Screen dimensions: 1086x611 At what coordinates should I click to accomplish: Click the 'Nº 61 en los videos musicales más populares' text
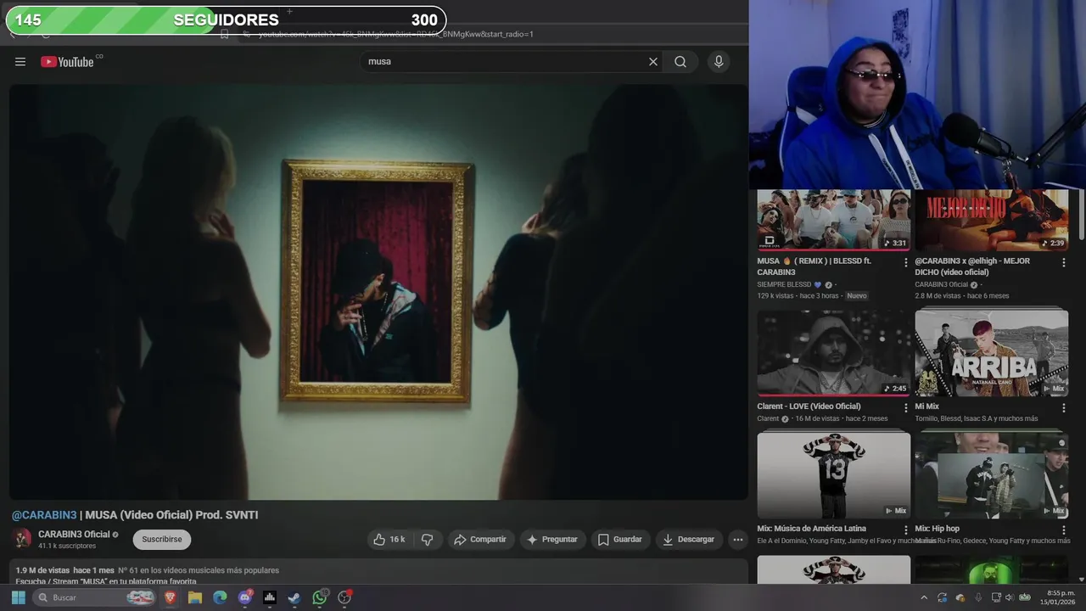199,570
